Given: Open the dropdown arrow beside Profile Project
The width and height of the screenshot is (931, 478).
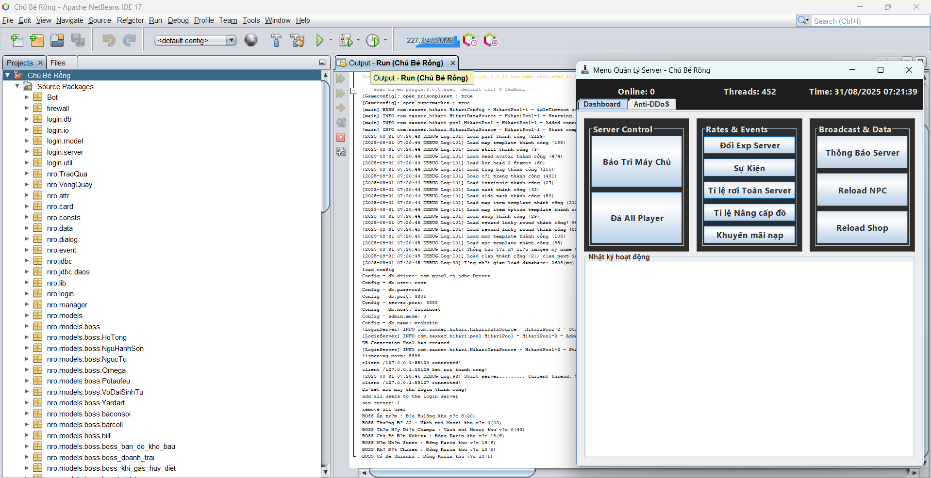Looking at the screenshot, I should (x=385, y=40).
